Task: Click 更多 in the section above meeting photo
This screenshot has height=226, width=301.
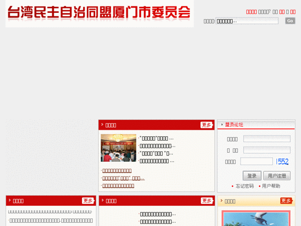Action: (x=207, y=125)
